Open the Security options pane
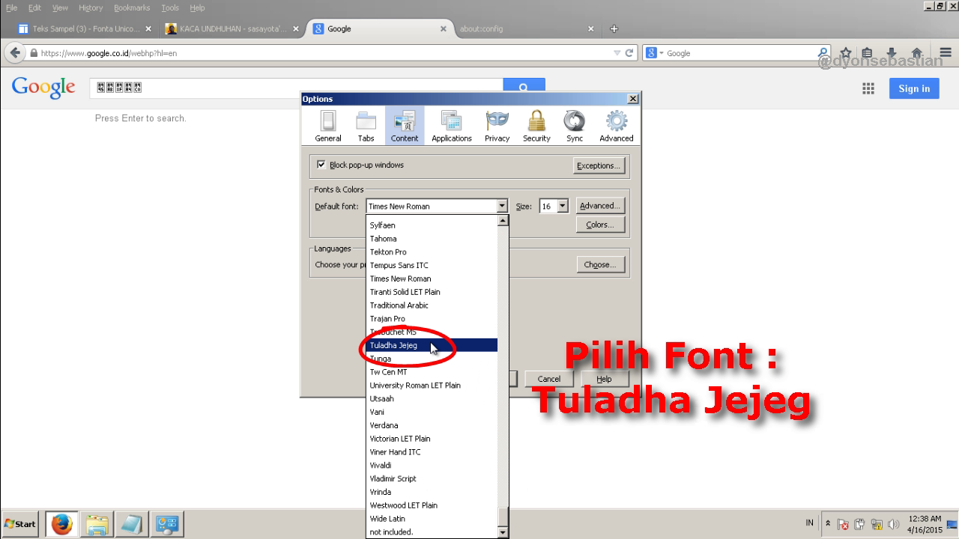This screenshot has width=959, height=539. pos(536,126)
